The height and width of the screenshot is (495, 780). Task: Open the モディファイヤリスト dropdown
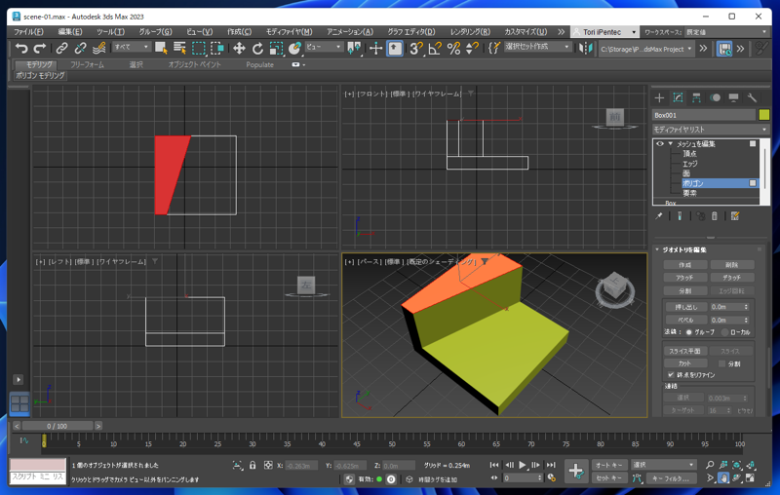[x=711, y=130]
